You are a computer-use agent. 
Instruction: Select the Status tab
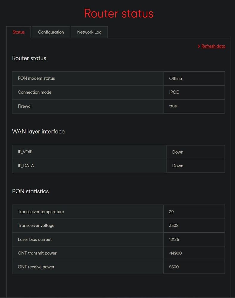[18, 32]
